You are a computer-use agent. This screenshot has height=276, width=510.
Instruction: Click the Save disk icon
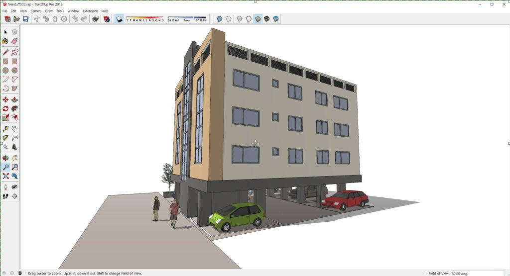coord(25,19)
